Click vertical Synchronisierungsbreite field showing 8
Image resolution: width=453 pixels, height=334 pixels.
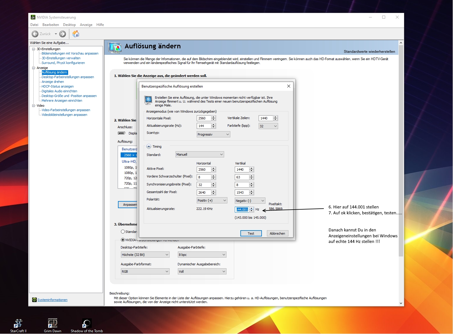coord(242,185)
